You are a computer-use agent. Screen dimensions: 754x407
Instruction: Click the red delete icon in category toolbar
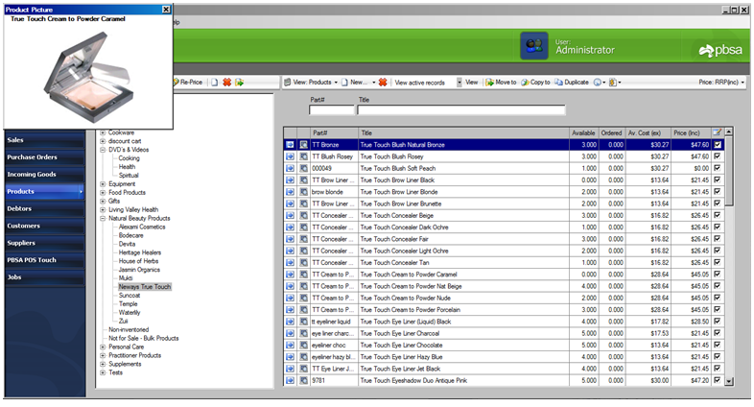point(227,83)
